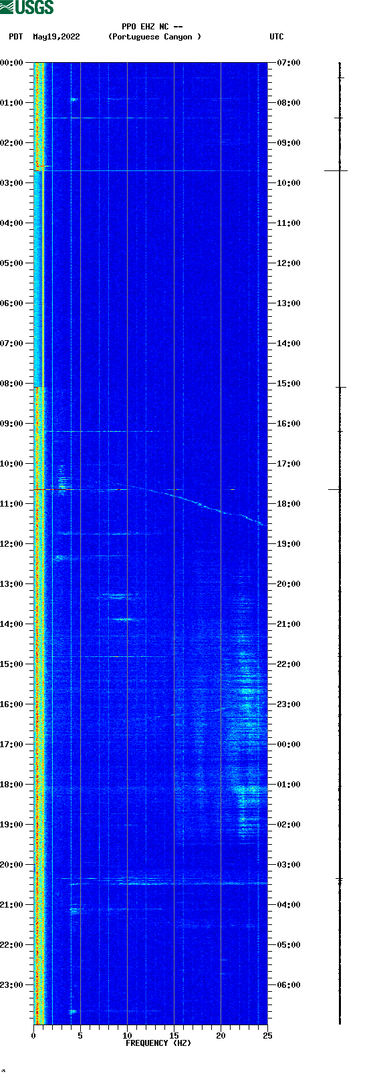Click the 08:00 PDT time label
This screenshot has height=1078, width=369.
click(12, 384)
